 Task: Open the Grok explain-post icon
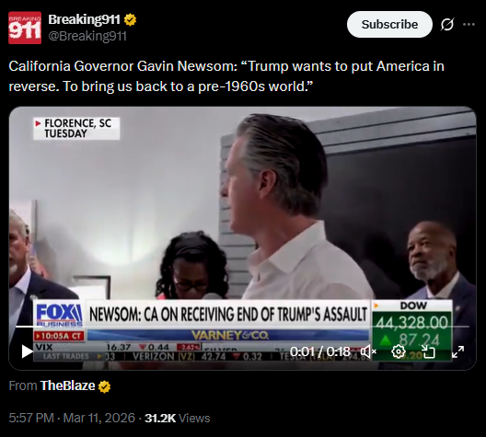[447, 25]
